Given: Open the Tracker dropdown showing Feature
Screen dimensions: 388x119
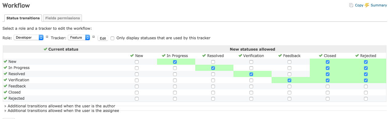Looking at the screenshot, I should 79,37.
